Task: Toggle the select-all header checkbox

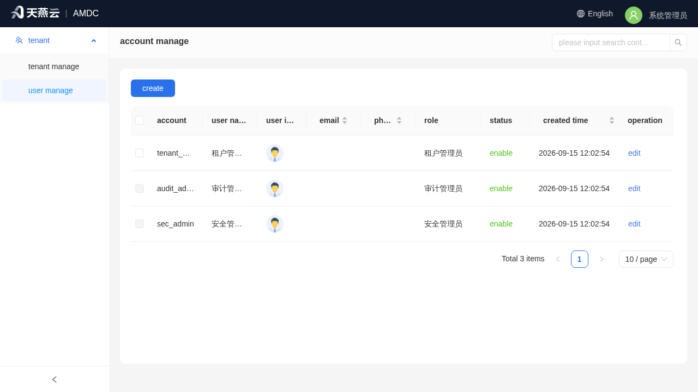Action: [140, 120]
